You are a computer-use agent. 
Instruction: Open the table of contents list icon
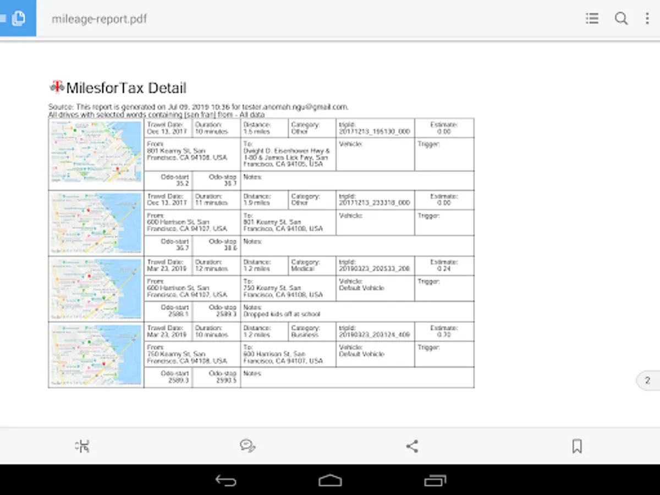[592, 18]
